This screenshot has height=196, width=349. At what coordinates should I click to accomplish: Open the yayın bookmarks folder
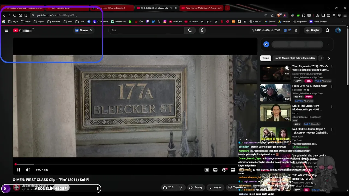point(13,22)
